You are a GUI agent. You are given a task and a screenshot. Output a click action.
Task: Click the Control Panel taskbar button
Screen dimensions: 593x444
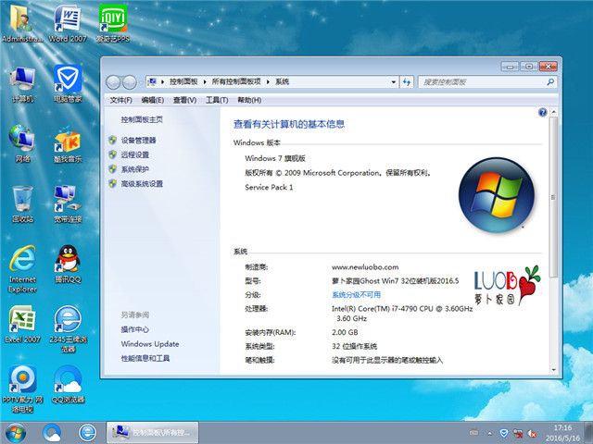click(152, 433)
